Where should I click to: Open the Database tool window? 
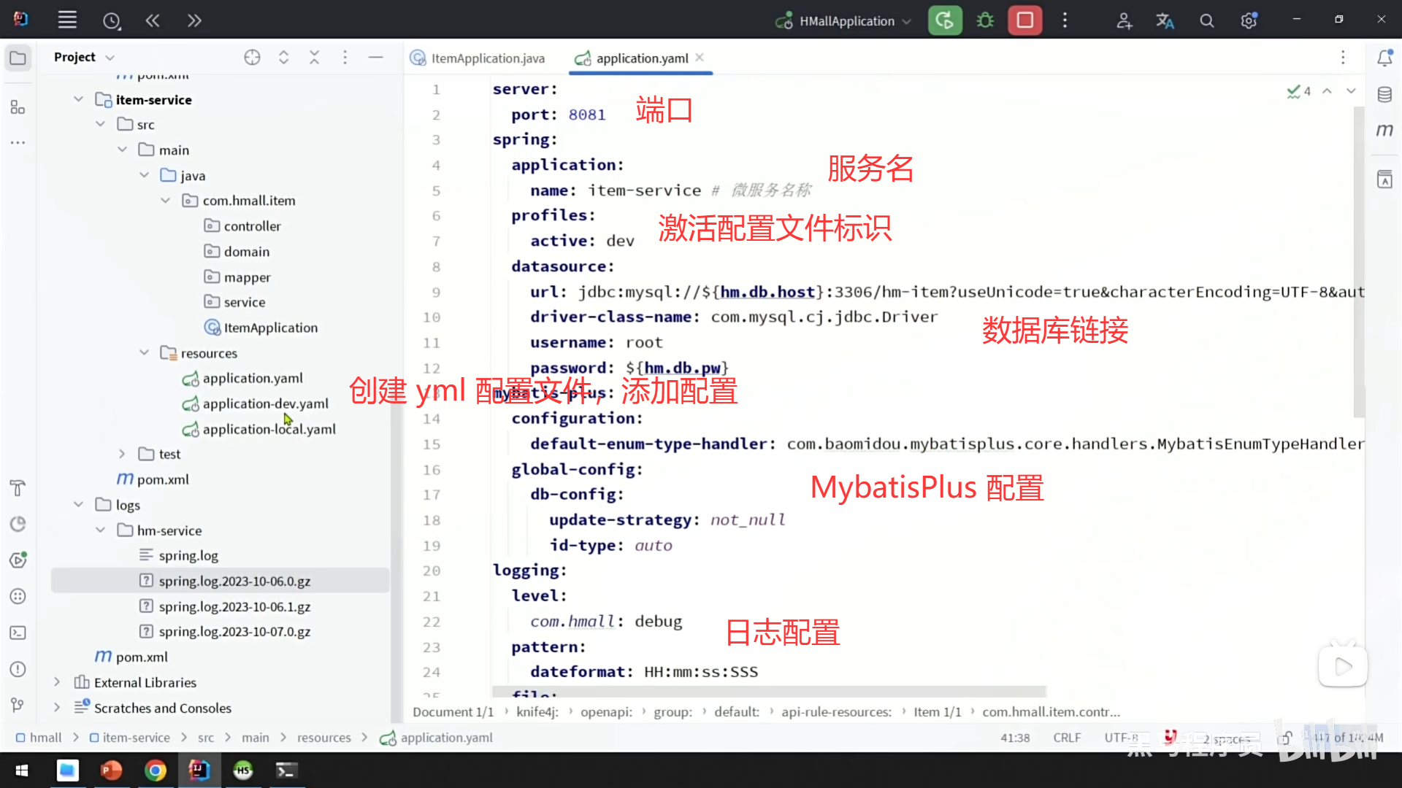tap(1384, 94)
